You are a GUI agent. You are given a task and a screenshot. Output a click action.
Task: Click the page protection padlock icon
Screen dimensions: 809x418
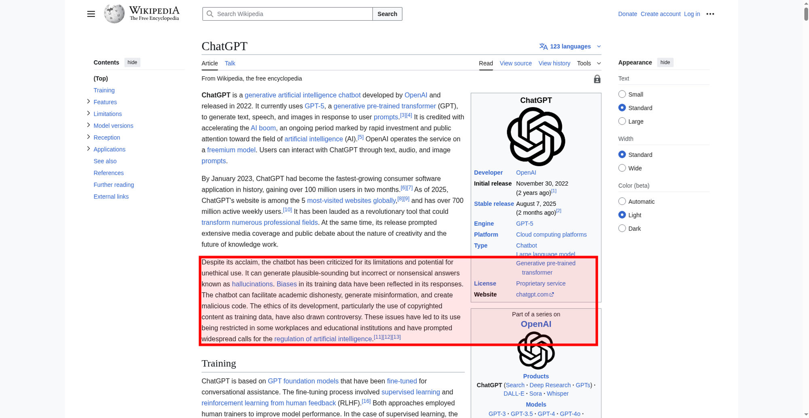597,79
